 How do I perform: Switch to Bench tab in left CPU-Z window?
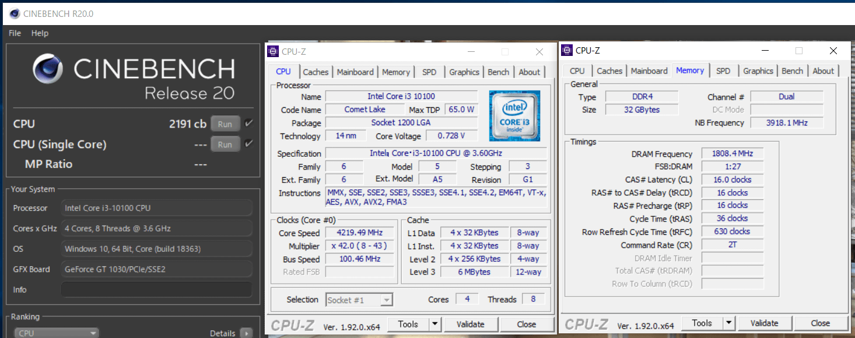tap(499, 72)
